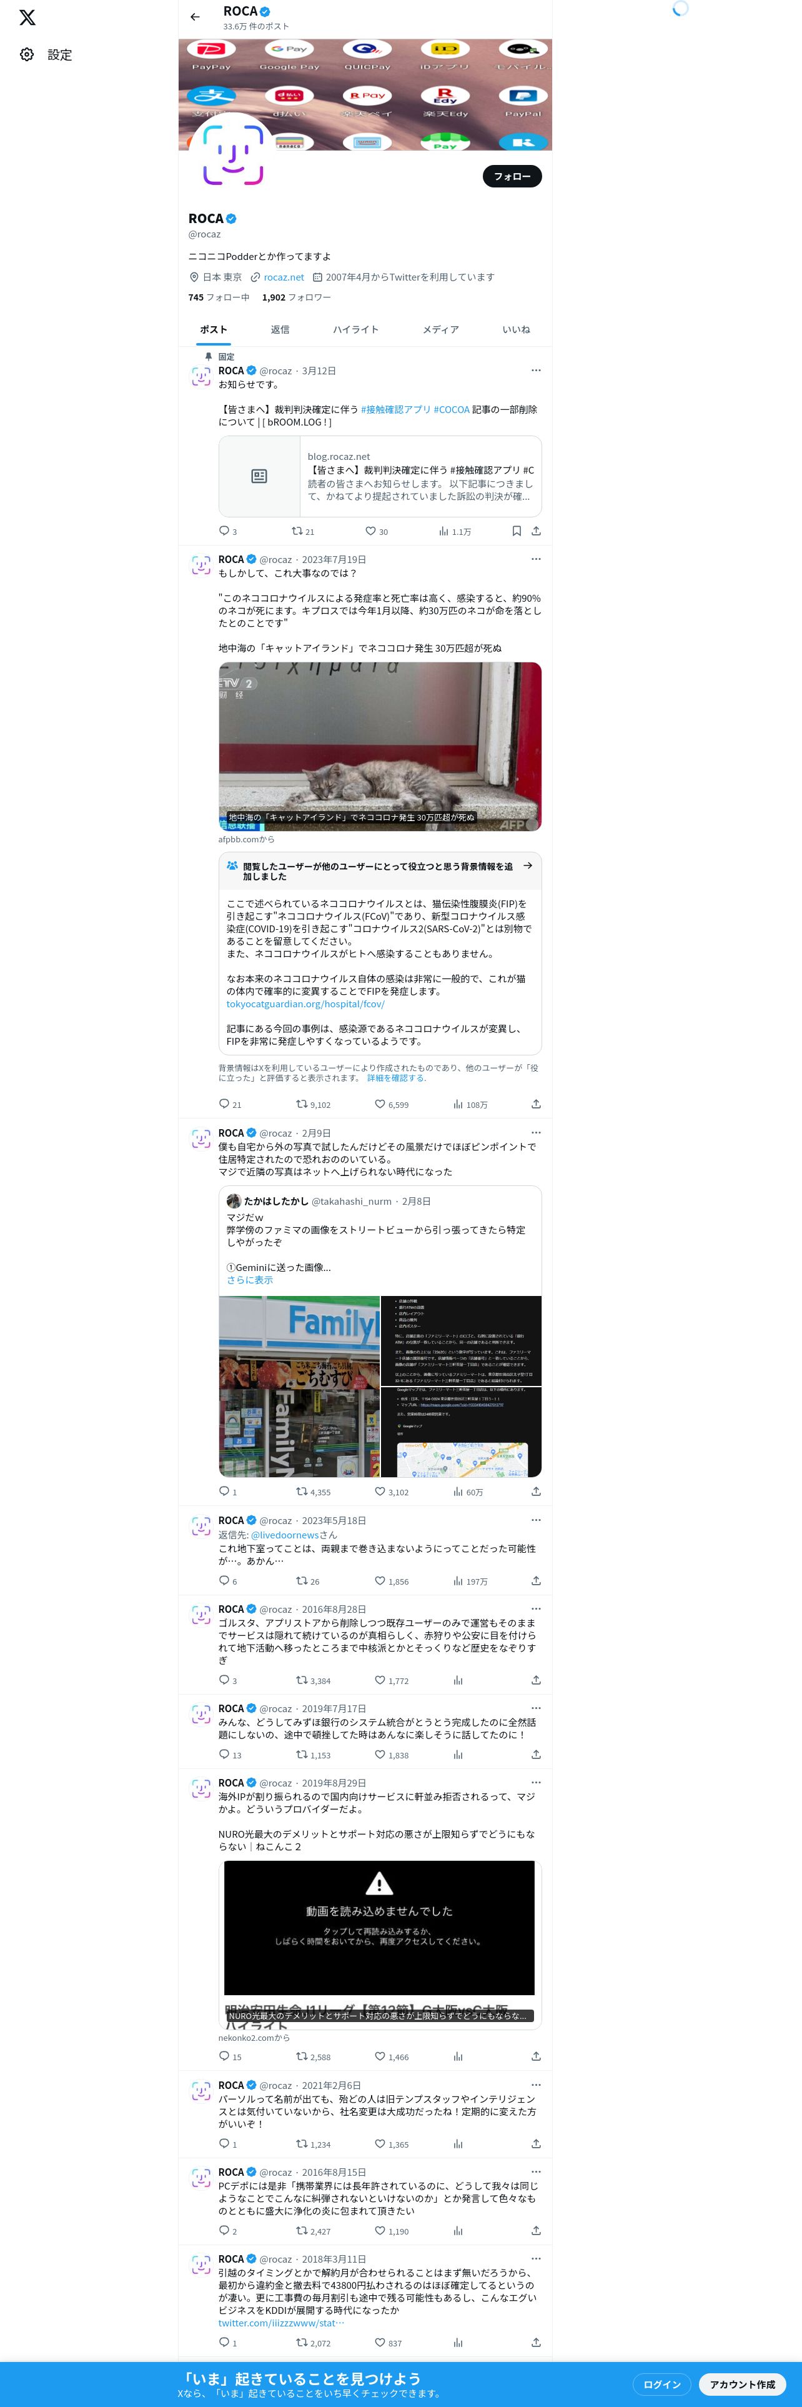Expand quoted text with さらに表示
802x2407 pixels.
[x=249, y=1280]
